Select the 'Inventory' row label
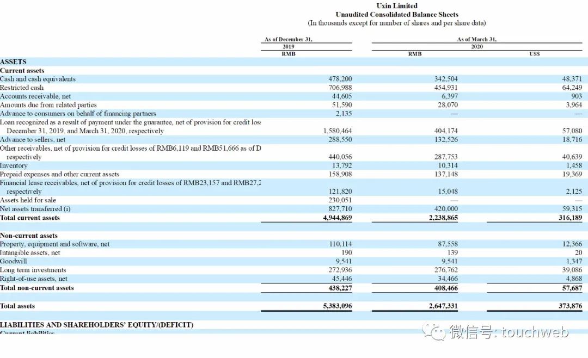The width and height of the screenshot is (588, 358). click(x=14, y=165)
